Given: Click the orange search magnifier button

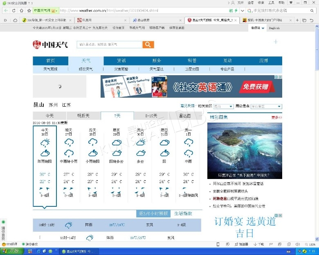Looking at the screenshot, I should [148, 45].
